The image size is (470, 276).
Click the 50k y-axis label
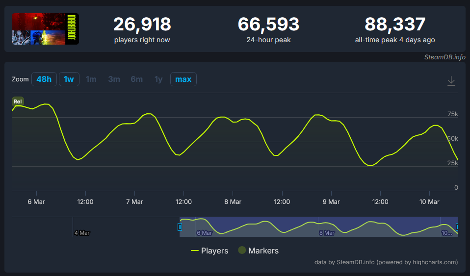[x=453, y=138]
